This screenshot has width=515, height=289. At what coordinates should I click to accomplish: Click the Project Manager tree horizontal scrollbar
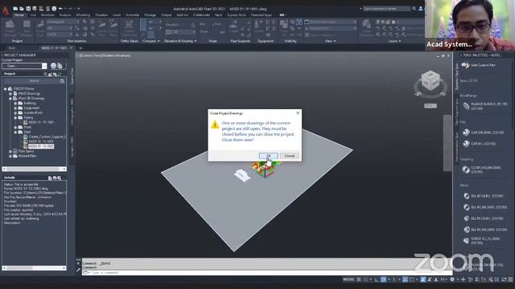34,169
